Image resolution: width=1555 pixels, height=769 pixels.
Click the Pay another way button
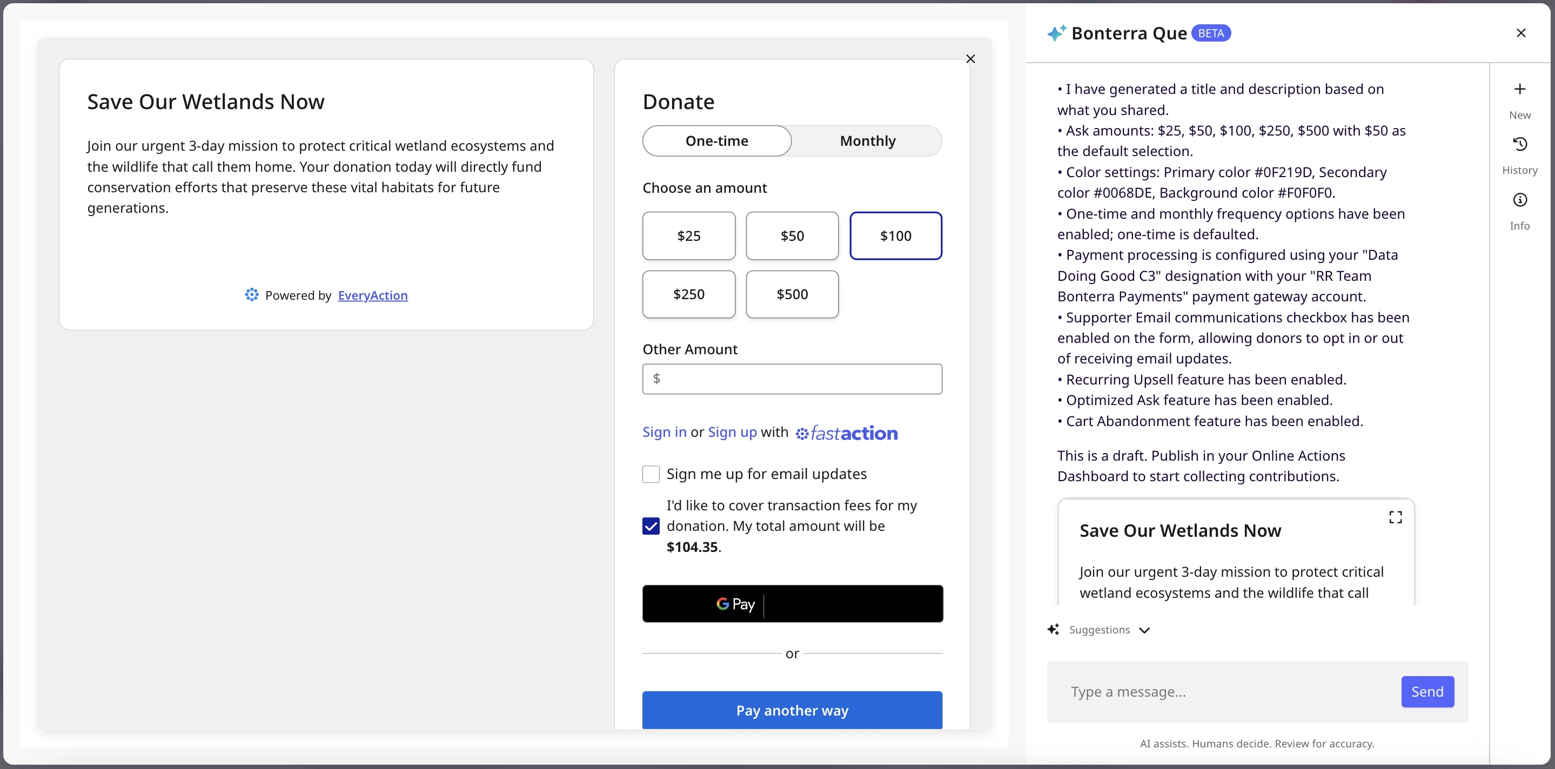click(x=792, y=711)
